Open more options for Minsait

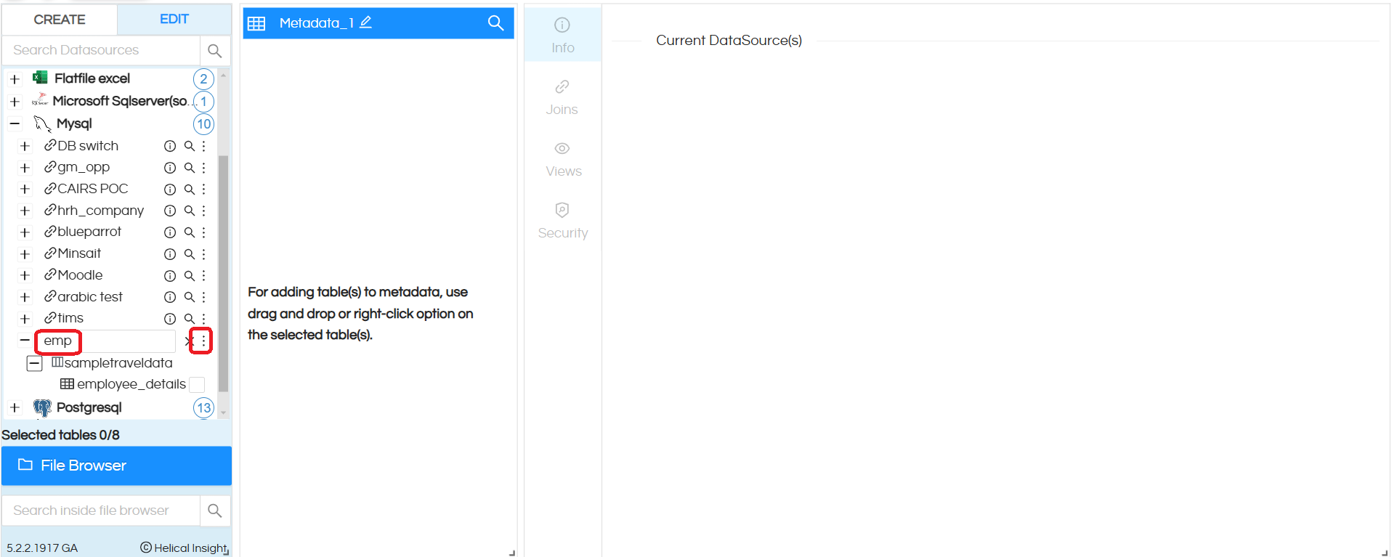tap(204, 254)
